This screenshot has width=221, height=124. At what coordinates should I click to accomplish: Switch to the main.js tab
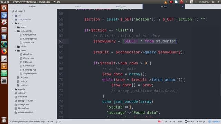coord(78,6)
